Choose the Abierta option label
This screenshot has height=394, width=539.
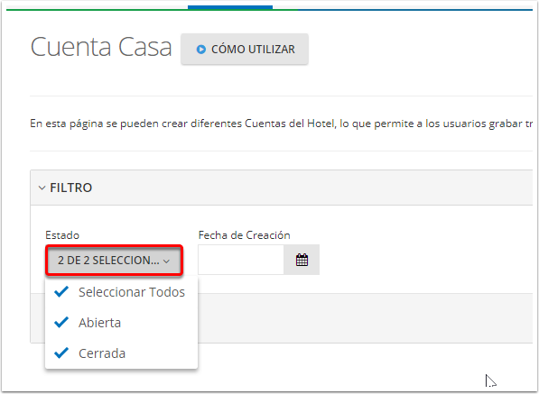click(x=99, y=323)
